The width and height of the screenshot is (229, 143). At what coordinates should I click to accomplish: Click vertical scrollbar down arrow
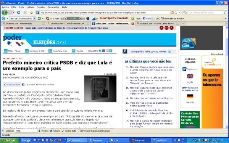point(227,127)
